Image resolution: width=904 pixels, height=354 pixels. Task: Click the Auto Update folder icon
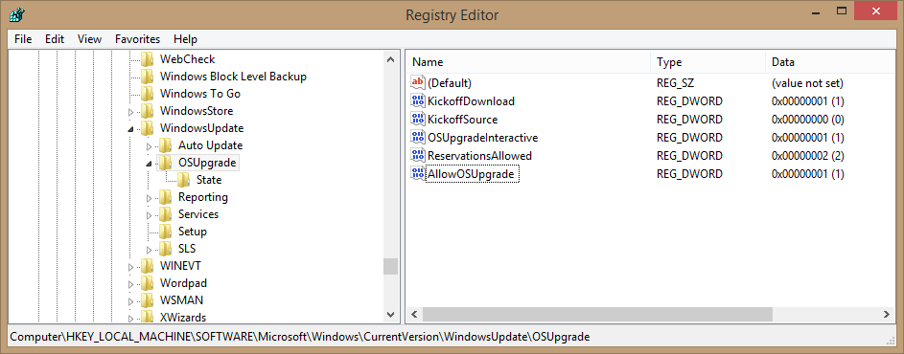[x=166, y=145]
